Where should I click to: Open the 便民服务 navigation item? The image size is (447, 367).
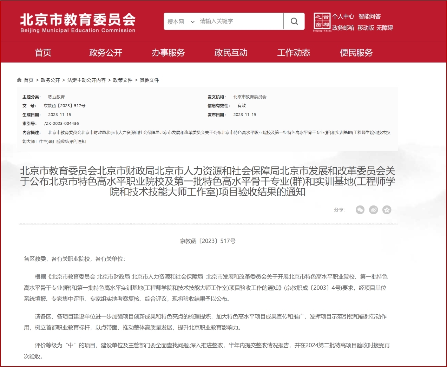tap(356, 53)
